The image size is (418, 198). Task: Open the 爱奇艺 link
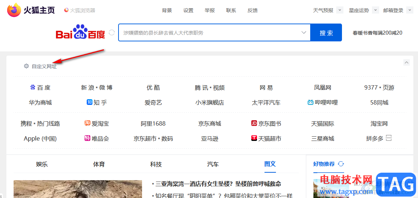pos(153,102)
